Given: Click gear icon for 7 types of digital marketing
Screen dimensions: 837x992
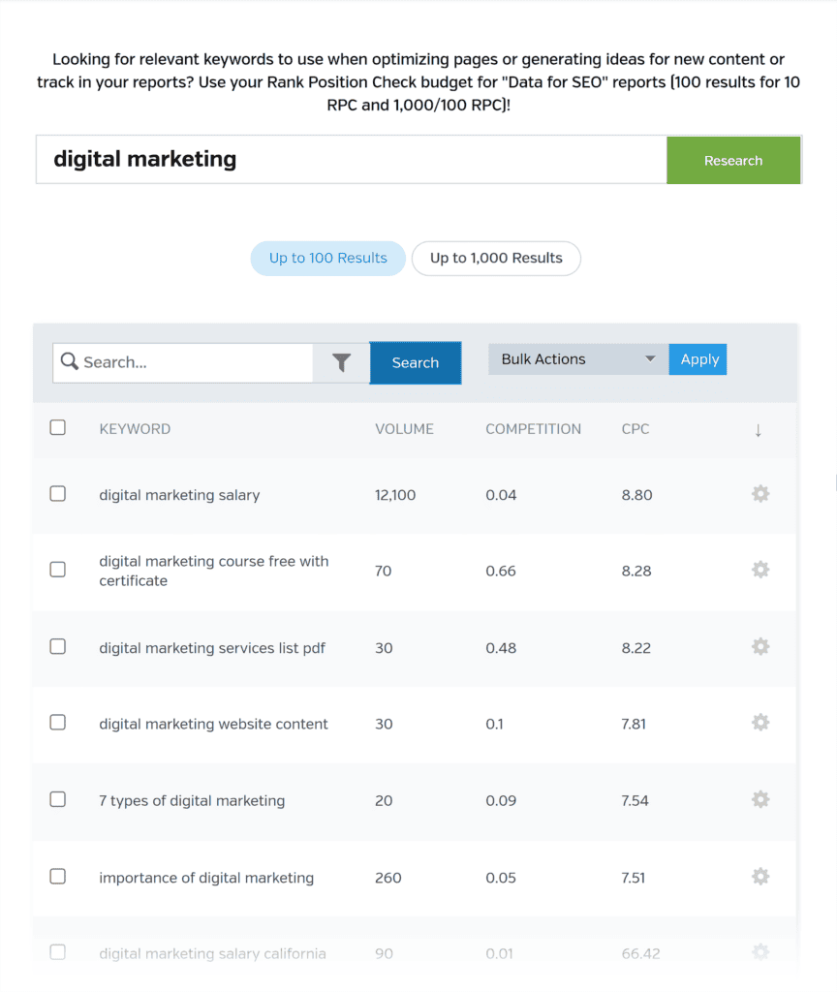Looking at the screenshot, I should (760, 799).
